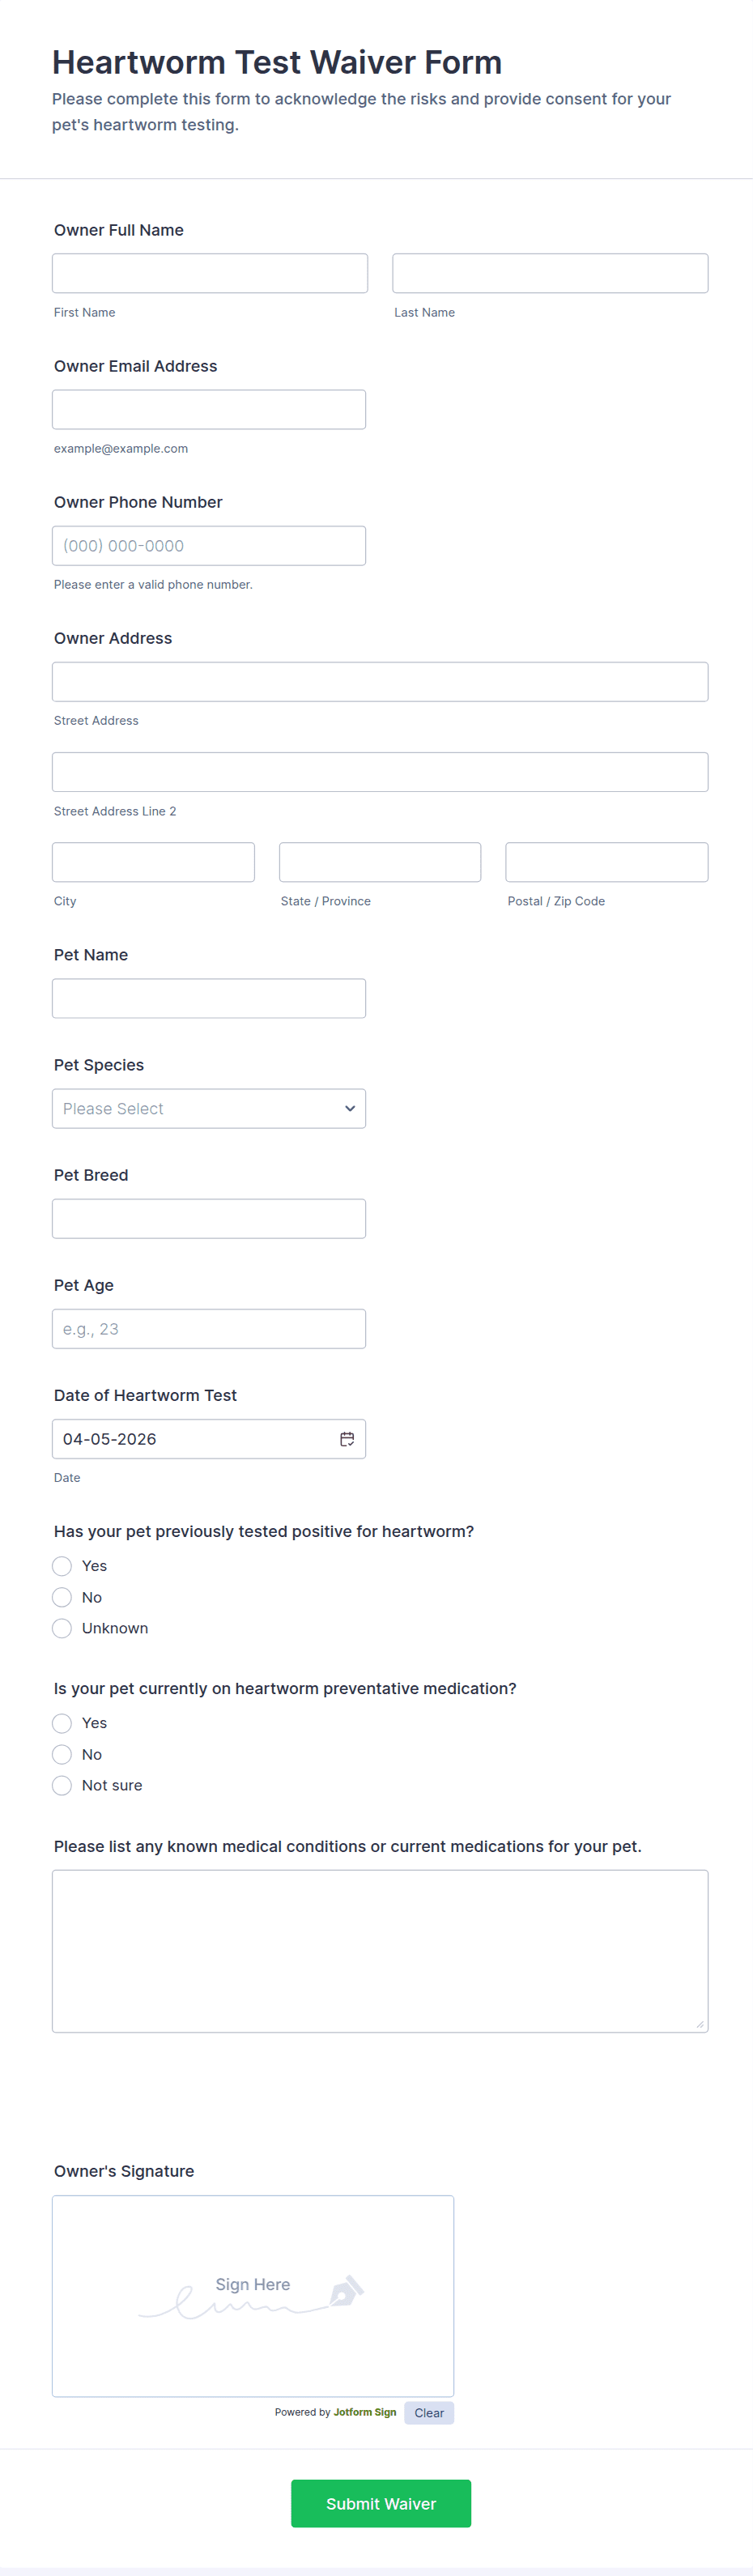Viewport: 753px width, 2576px height.
Task: Click inside the First Name field
Action: 208,272
